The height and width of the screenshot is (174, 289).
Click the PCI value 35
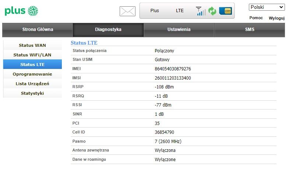157,123
